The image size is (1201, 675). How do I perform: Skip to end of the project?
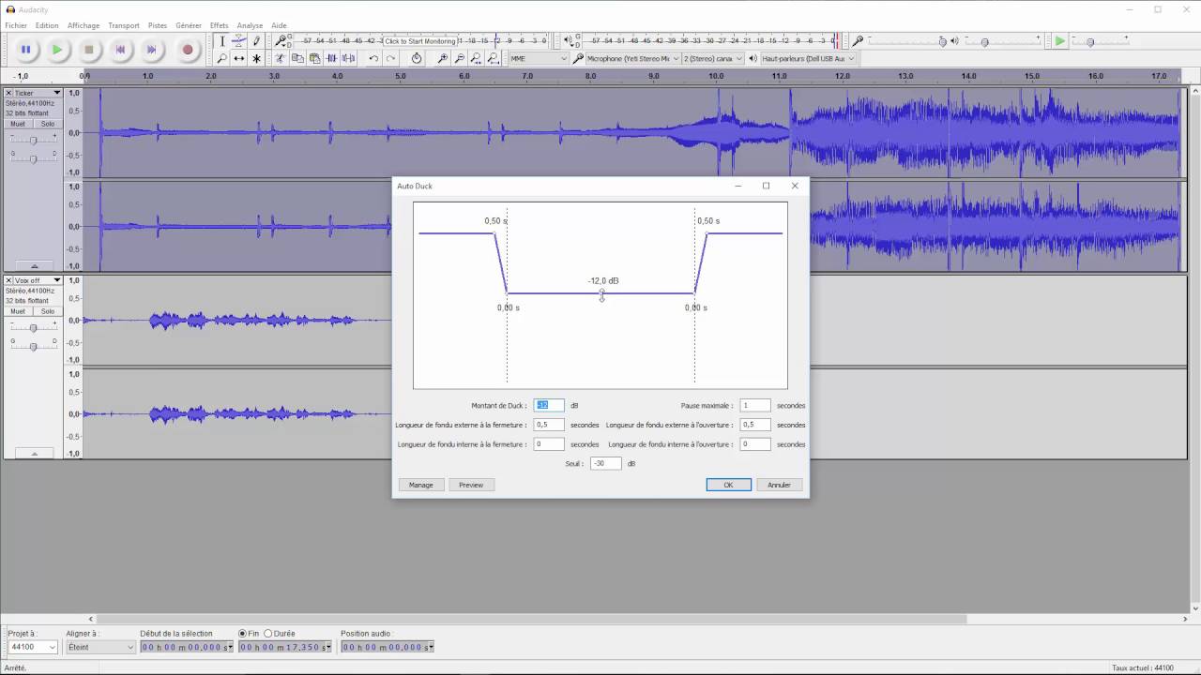coord(152,50)
